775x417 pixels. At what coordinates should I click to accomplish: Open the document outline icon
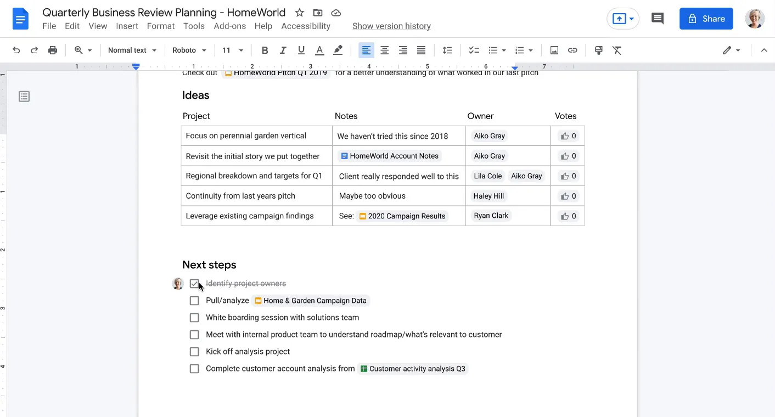(x=24, y=97)
